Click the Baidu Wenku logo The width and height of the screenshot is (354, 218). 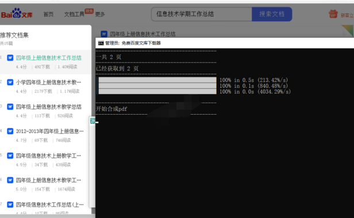coord(17,14)
